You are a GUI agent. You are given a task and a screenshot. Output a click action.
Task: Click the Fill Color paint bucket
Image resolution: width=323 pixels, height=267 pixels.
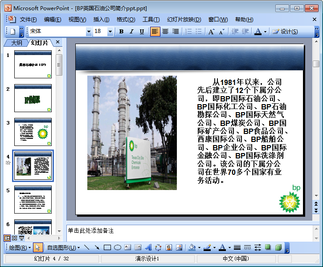pos(192,248)
